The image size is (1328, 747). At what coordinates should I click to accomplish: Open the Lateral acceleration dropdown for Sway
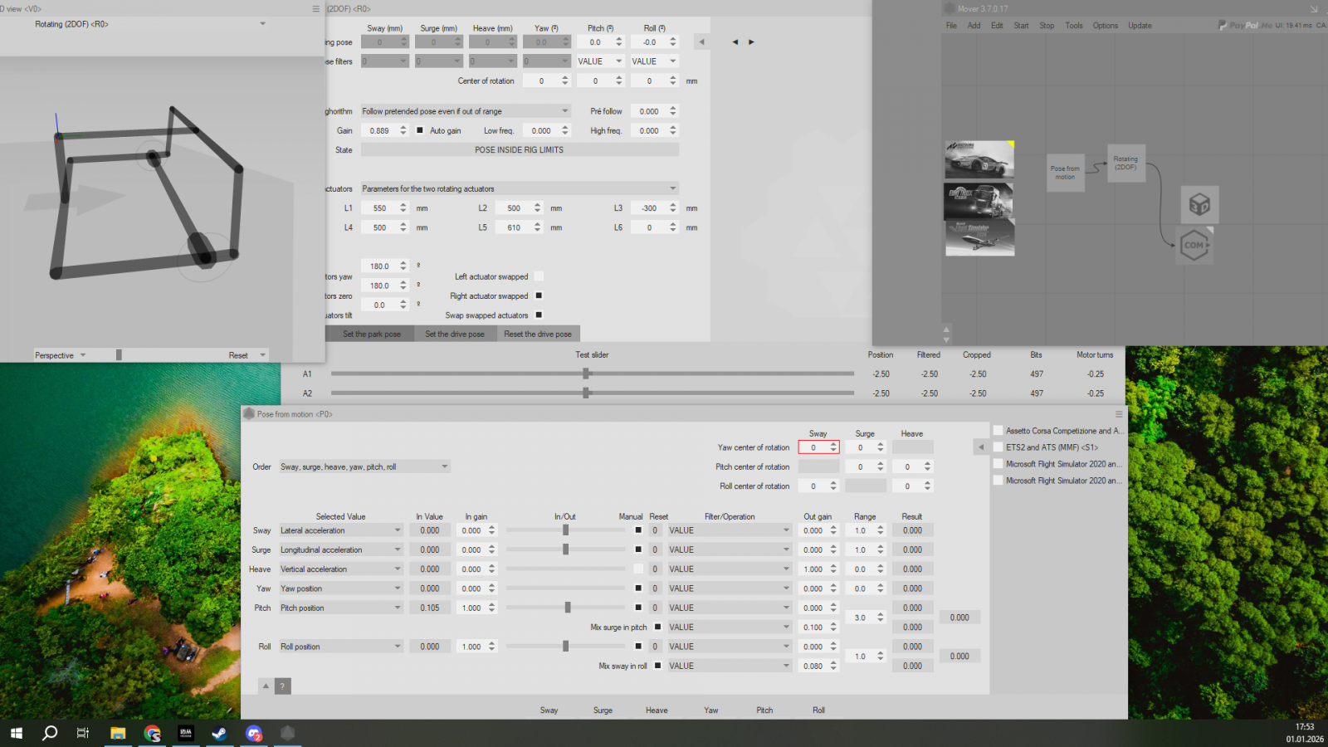point(340,530)
